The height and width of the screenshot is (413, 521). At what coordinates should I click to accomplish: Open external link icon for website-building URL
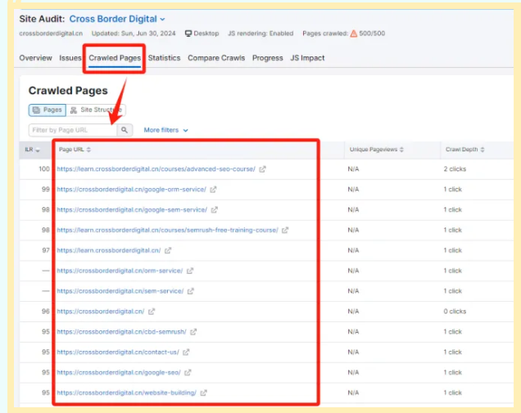tap(204, 393)
